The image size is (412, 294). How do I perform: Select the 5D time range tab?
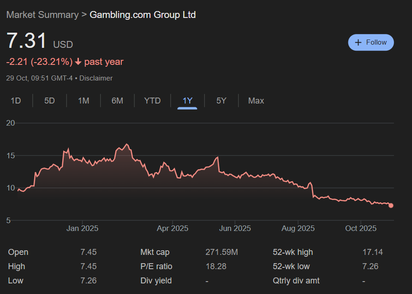point(49,101)
